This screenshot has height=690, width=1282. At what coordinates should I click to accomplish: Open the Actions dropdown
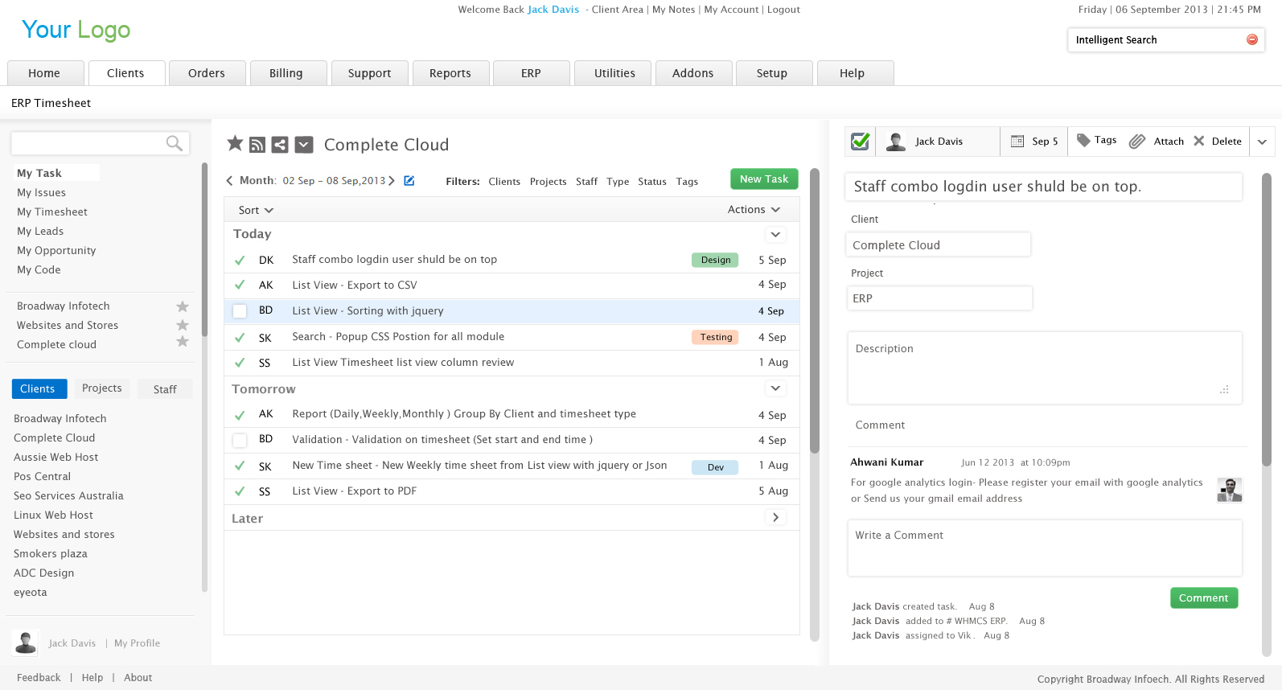tap(754, 210)
